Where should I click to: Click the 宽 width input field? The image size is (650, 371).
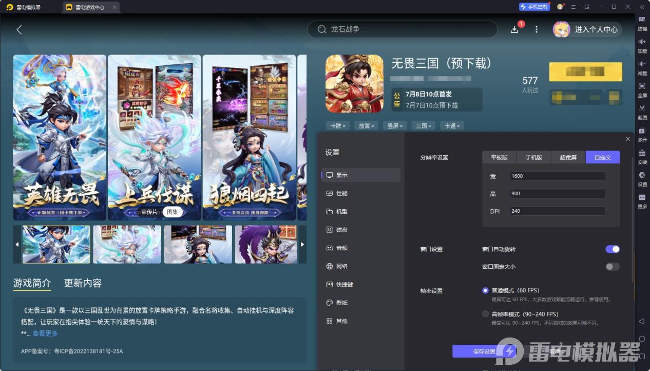557,176
